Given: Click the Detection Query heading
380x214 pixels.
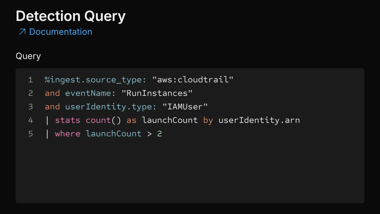Looking at the screenshot, I should click(x=70, y=16).
